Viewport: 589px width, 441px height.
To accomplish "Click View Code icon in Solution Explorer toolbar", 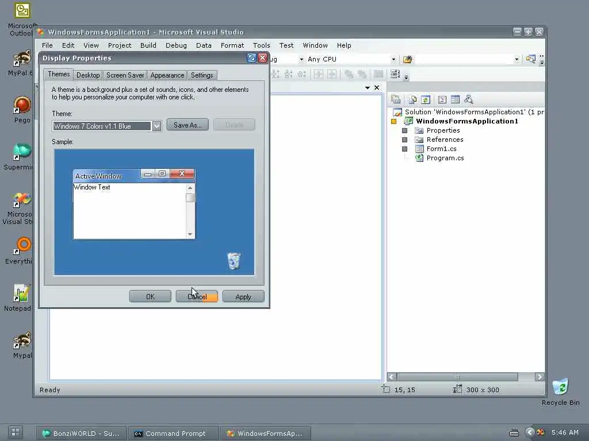I will 442,99.
